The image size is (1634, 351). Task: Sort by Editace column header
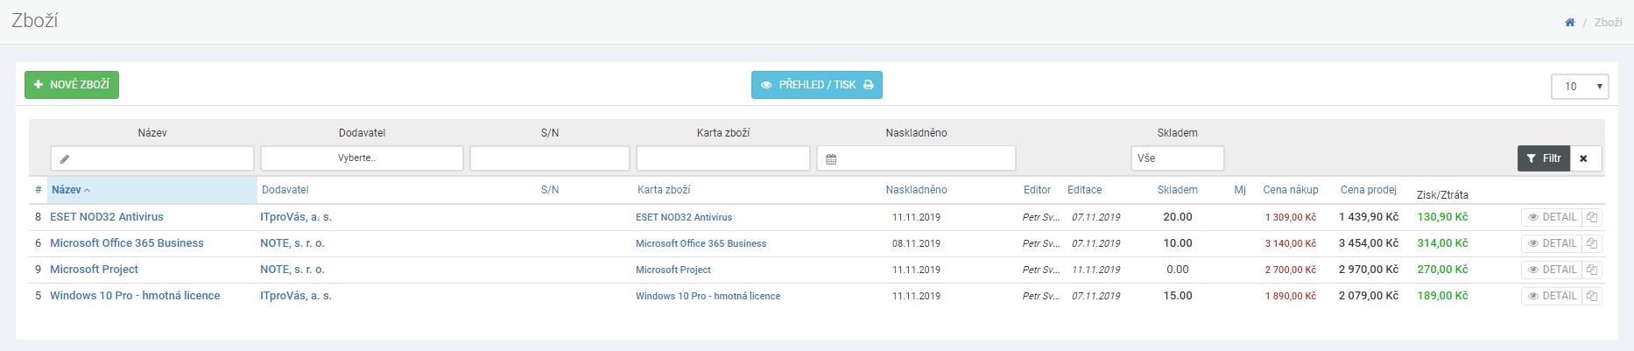pyautogui.click(x=1084, y=190)
